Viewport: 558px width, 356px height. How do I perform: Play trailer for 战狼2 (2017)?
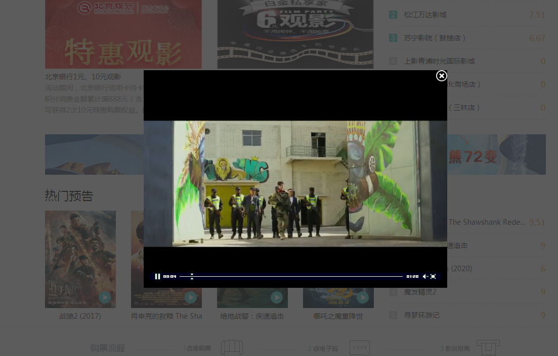click(105, 297)
